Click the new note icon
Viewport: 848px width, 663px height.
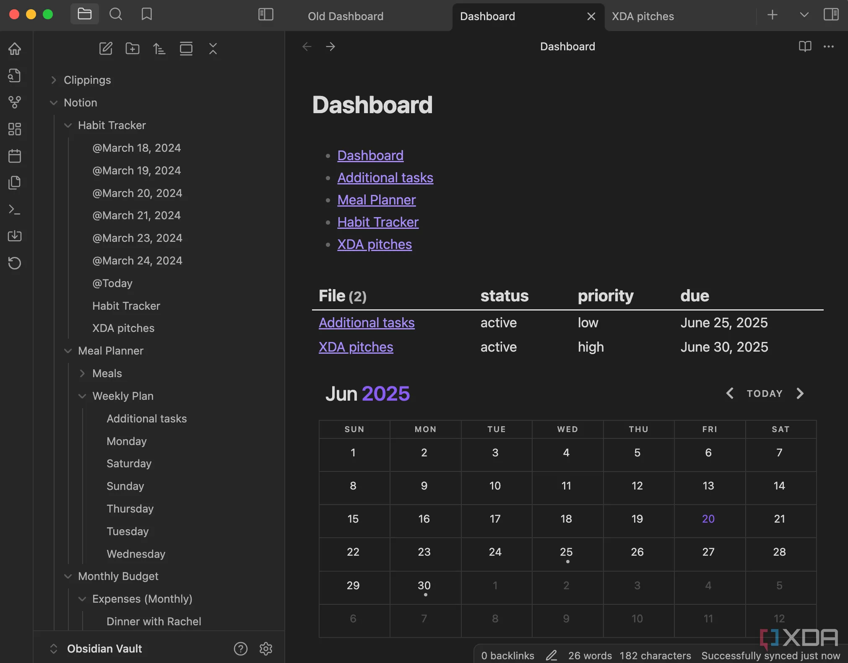[x=105, y=49]
